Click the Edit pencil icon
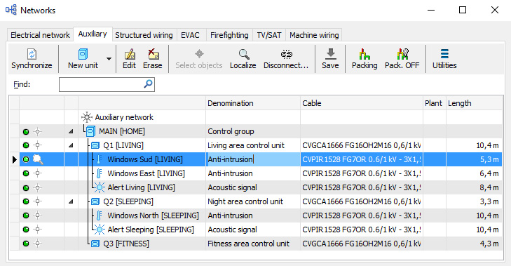511x266 pixels. click(x=130, y=54)
